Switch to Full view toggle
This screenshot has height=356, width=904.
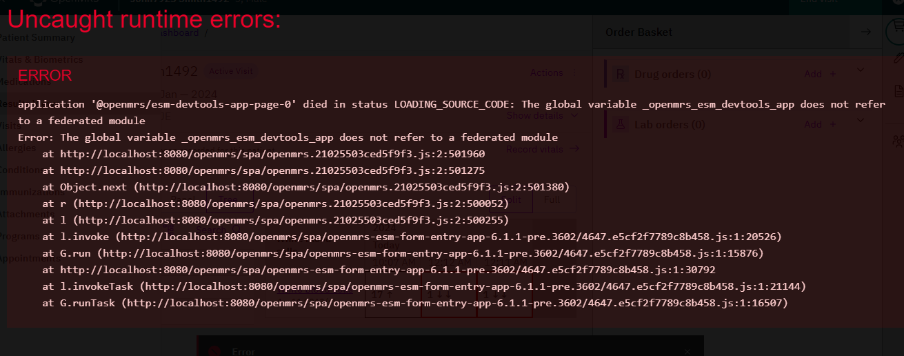coord(552,199)
